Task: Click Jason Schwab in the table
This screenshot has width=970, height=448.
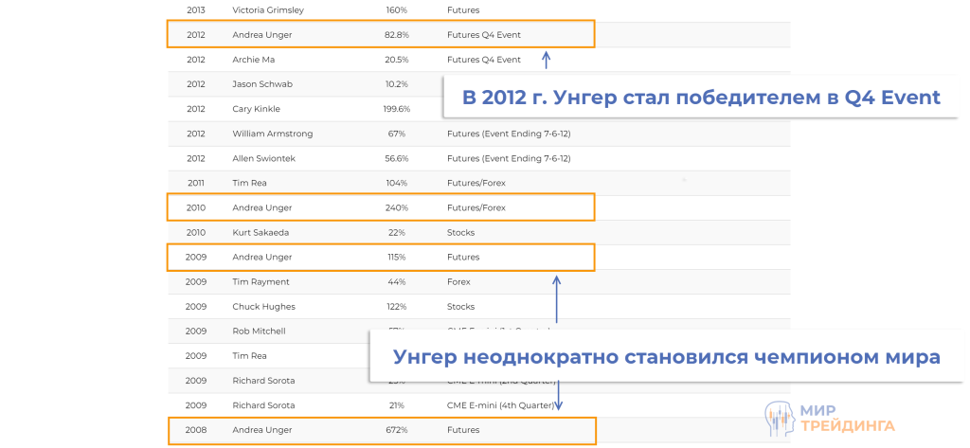Action: point(262,84)
